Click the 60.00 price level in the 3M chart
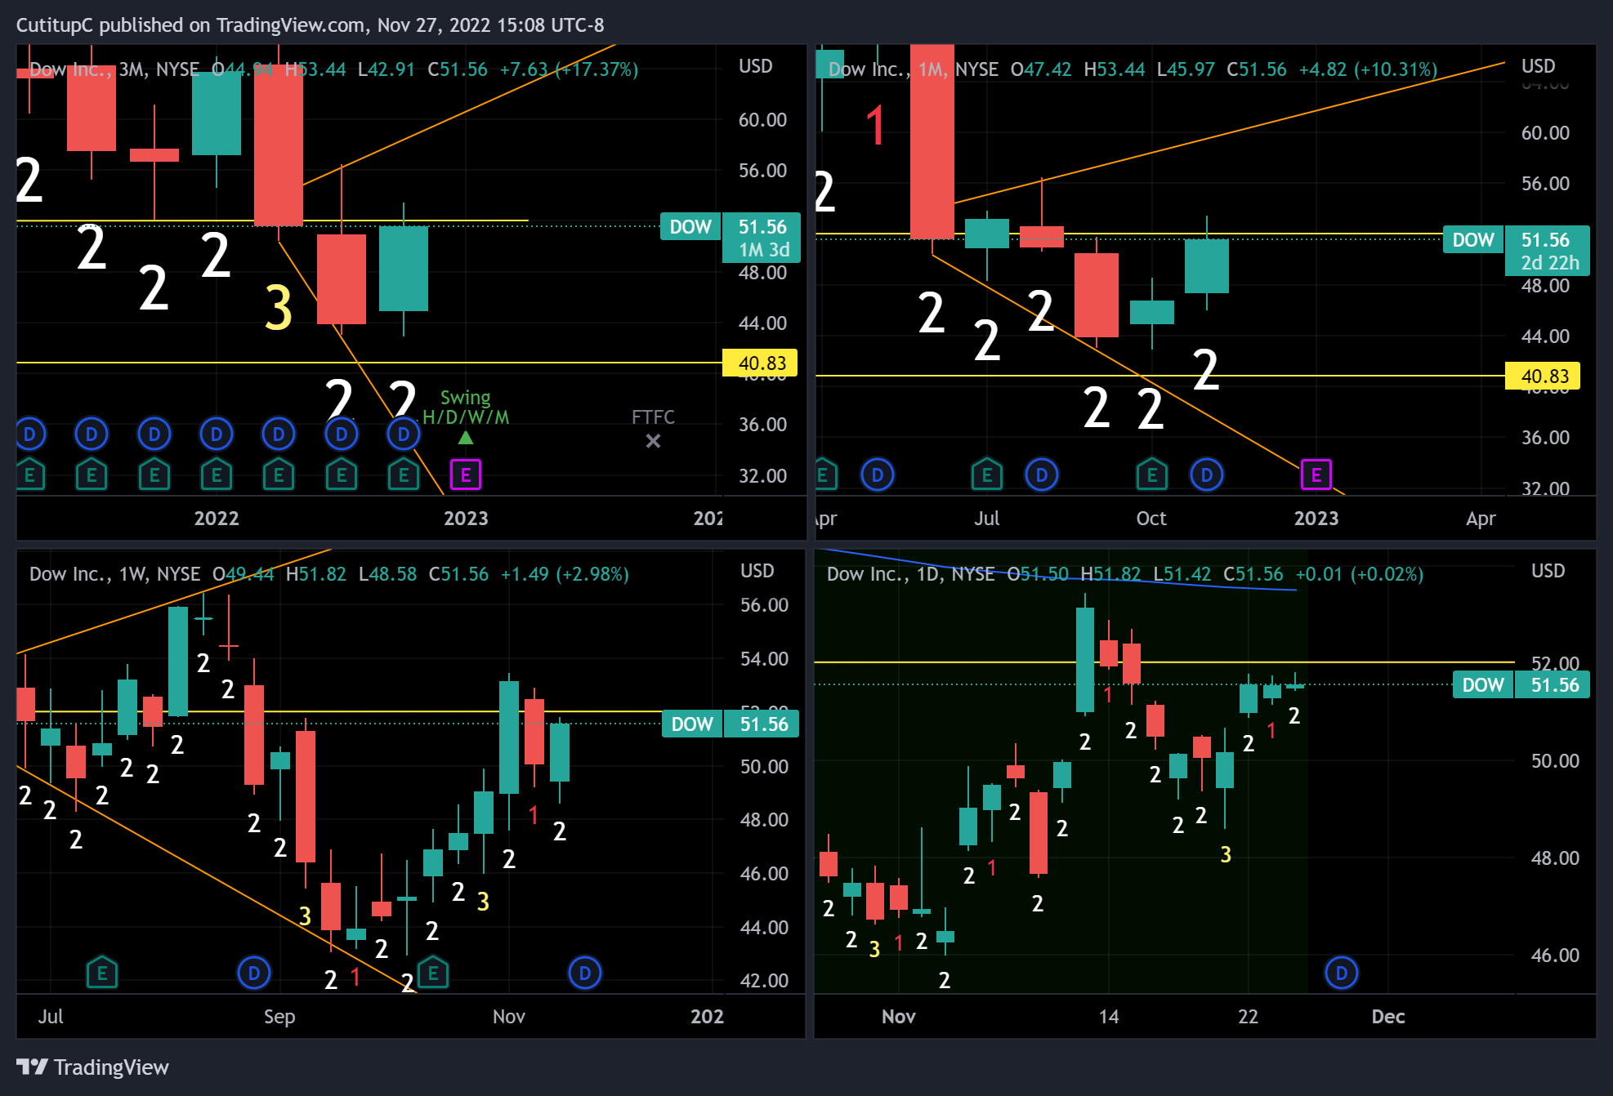This screenshot has width=1613, height=1096. pos(762,120)
